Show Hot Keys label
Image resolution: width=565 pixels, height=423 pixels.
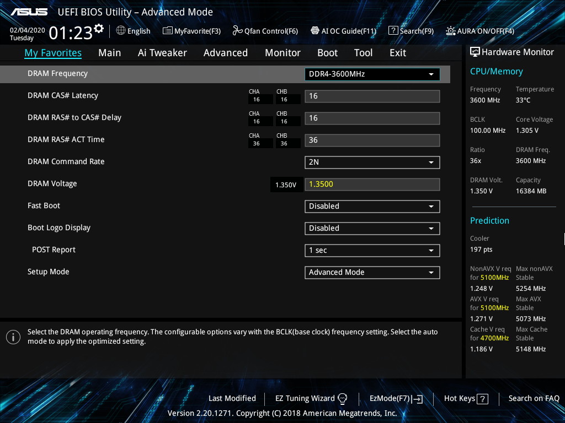(x=460, y=399)
